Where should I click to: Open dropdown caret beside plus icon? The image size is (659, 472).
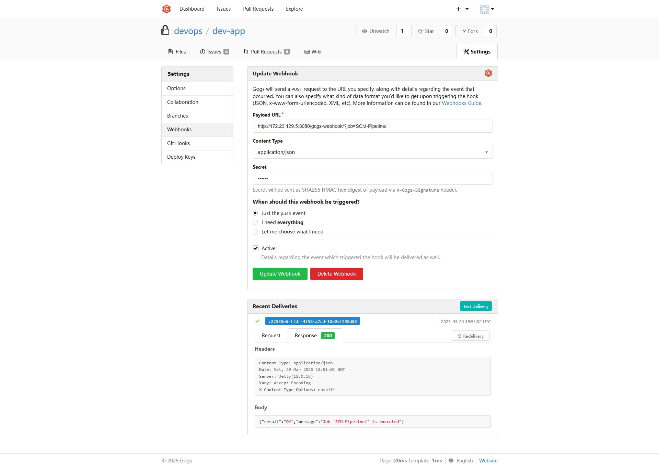coord(467,9)
